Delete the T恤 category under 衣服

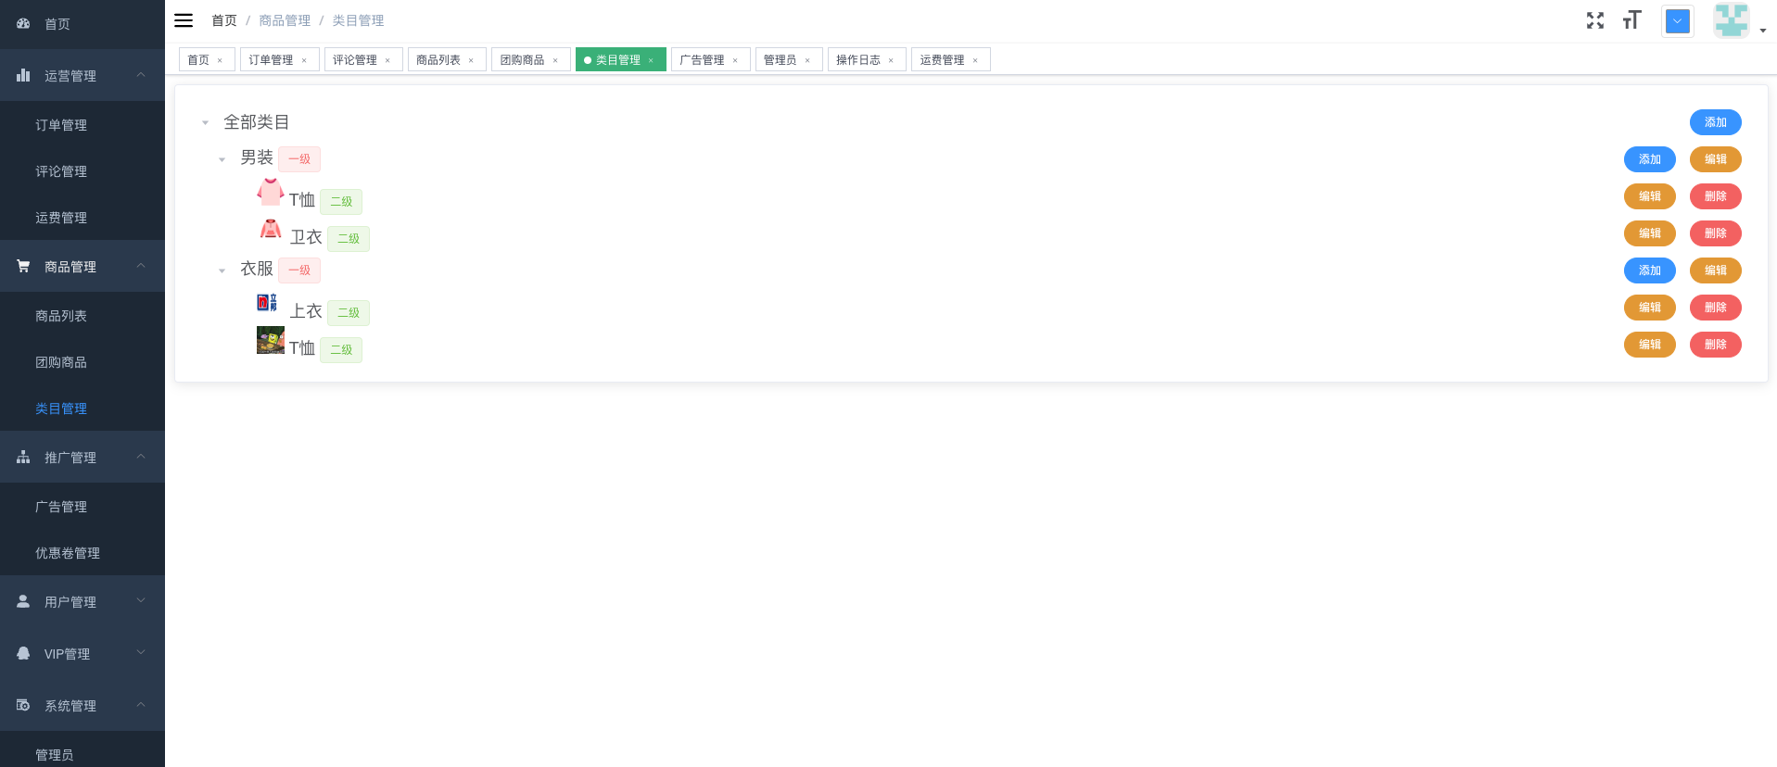coord(1715,345)
